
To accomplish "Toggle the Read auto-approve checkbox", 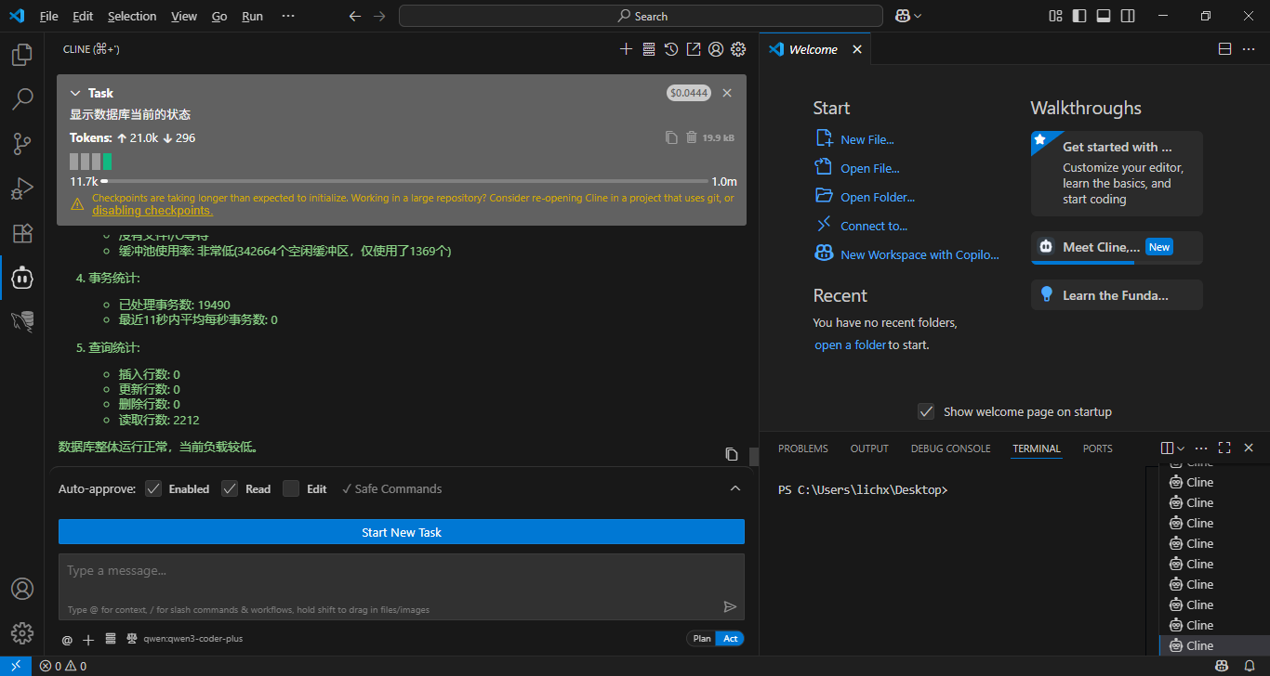I will click(x=230, y=488).
